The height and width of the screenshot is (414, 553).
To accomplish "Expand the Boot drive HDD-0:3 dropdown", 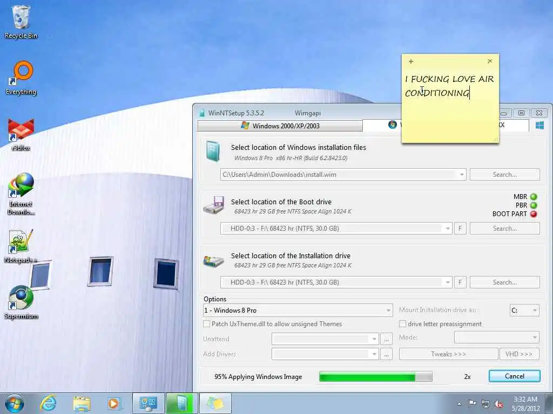I will (x=447, y=229).
